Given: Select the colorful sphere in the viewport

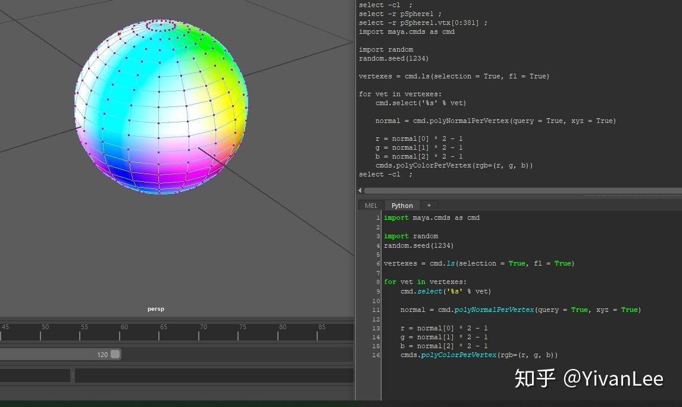Looking at the screenshot, I should coord(161,107).
